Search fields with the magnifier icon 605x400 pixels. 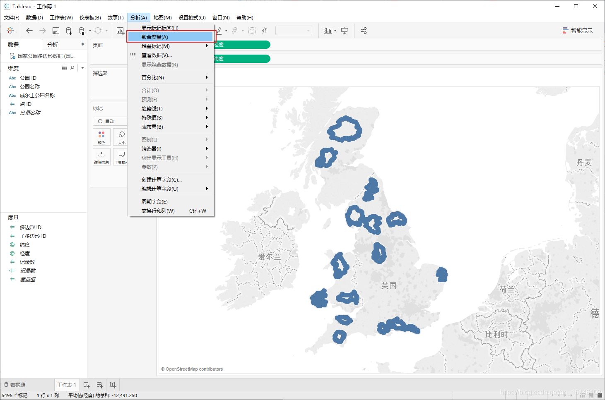72,67
